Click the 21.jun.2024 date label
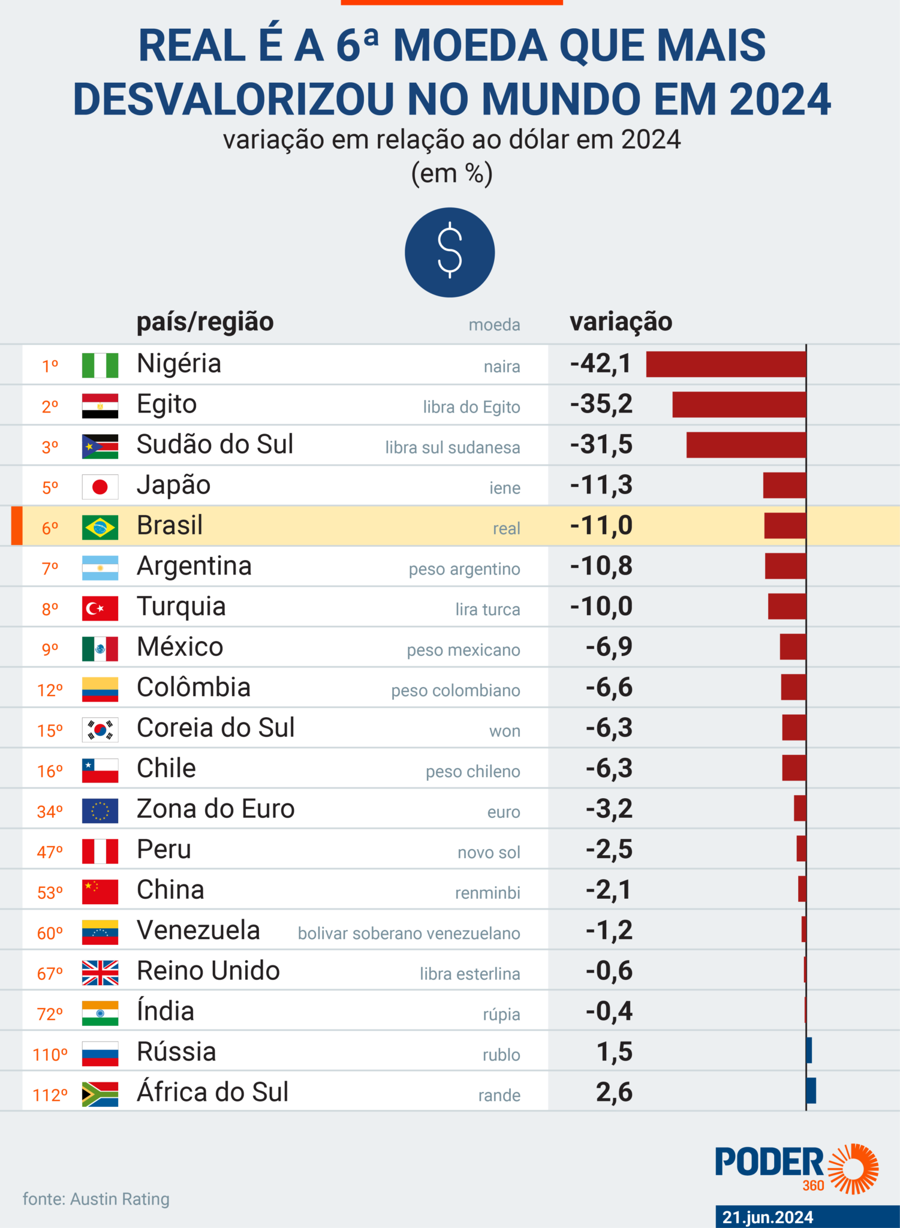The height and width of the screenshot is (1228, 900). click(x=767, y=1217)
